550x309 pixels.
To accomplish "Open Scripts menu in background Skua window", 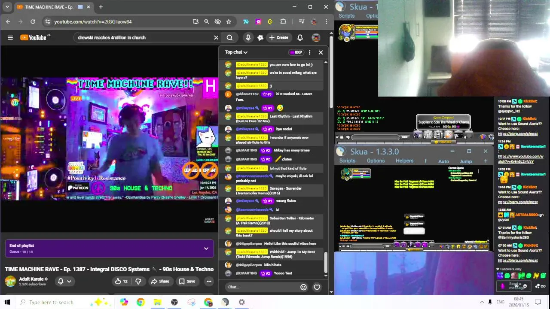I will [x=346, y=16].
